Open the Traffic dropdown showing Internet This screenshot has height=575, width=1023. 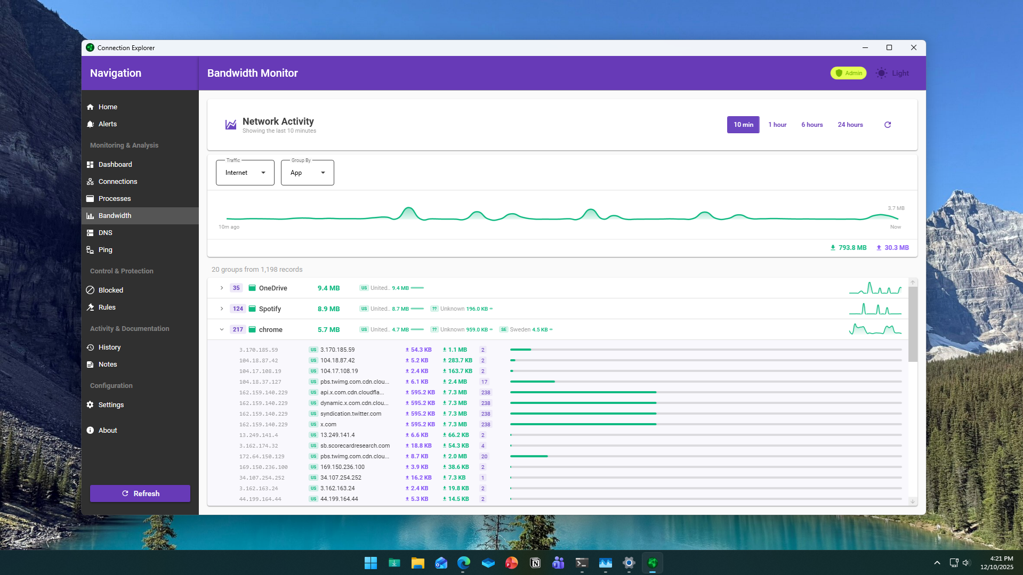(x=245, y=172)
